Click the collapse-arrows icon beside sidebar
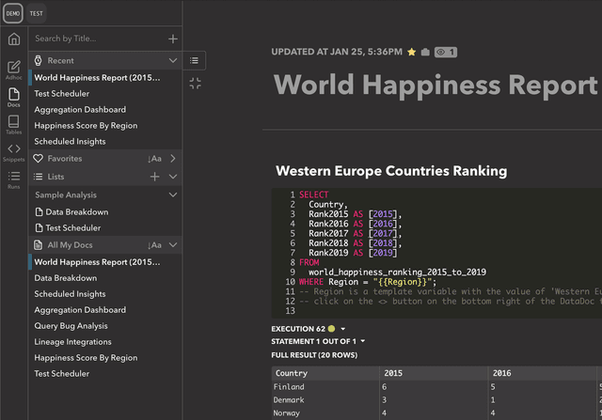 click(x=195, y=84)
